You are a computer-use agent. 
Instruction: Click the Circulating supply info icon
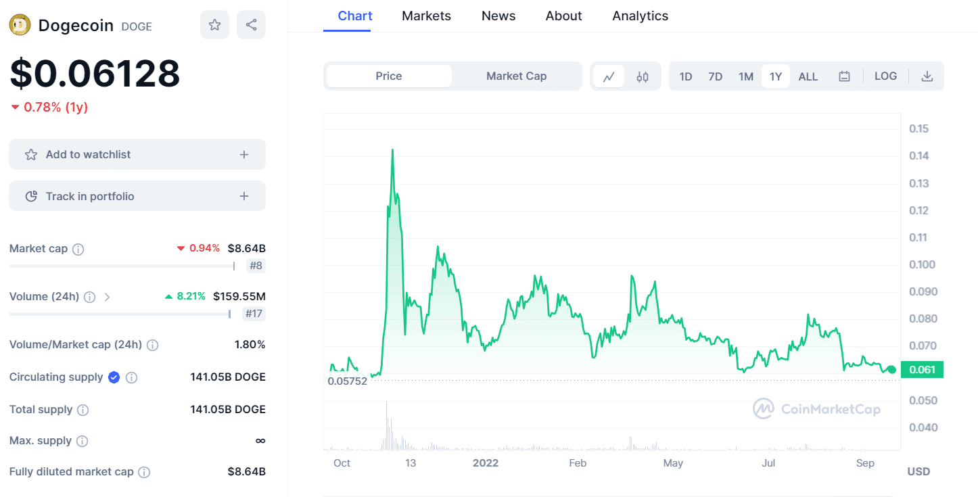(x=131, y=377)
